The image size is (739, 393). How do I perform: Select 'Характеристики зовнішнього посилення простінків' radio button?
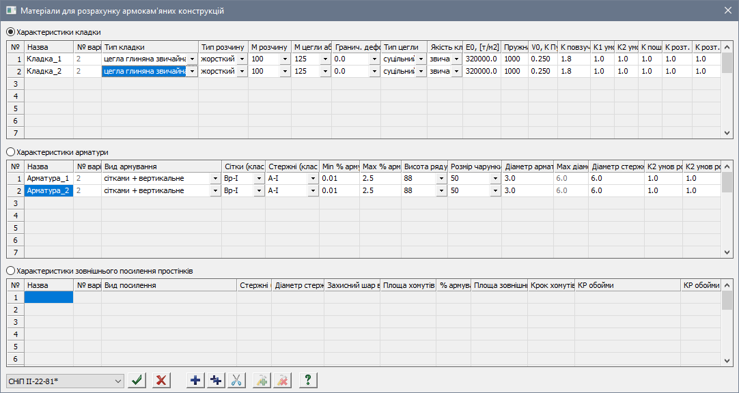pyautogui.click(x=10, y=271)
